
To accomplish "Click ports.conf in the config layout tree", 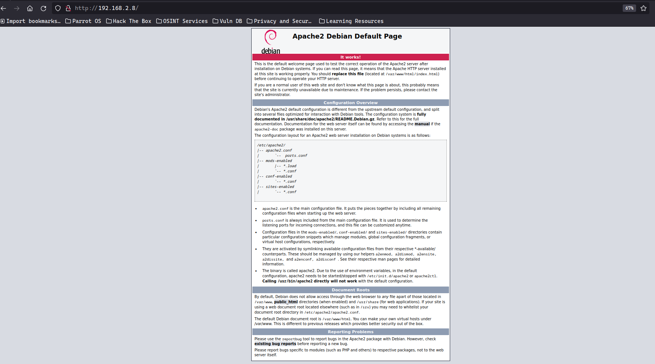I will (296, 156).
